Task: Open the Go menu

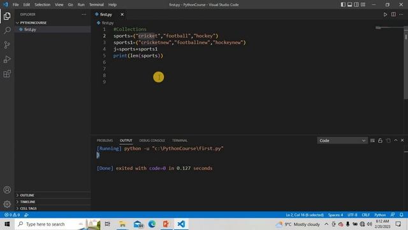Action: coord(71,4)
